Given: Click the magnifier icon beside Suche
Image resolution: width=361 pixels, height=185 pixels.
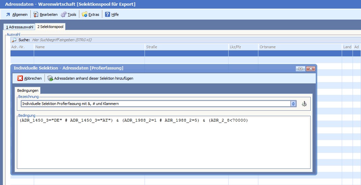Looking at the screenshot, I should [x=14, y=40].
